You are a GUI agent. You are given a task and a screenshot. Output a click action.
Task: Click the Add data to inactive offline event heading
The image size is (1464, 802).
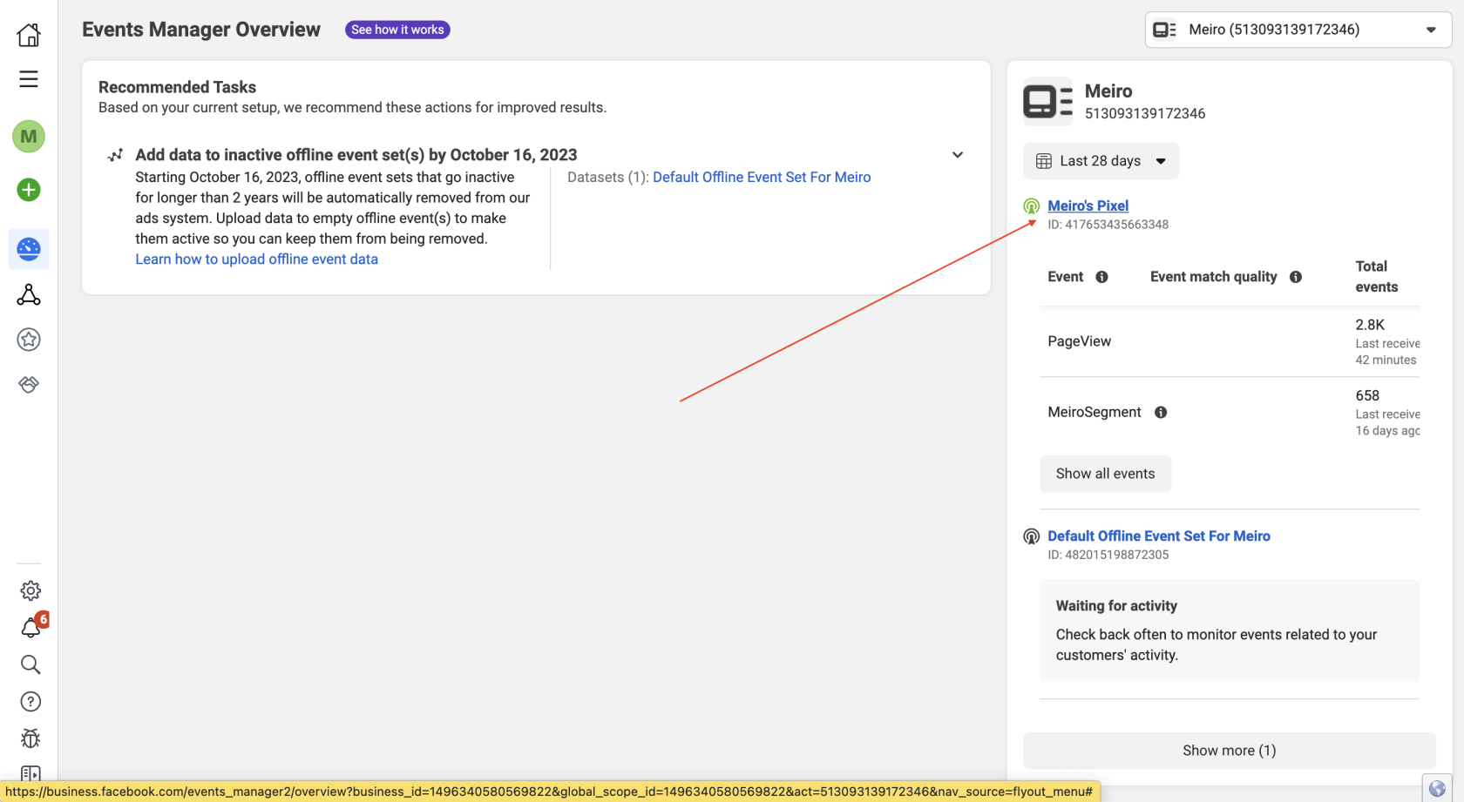[356, 155]
